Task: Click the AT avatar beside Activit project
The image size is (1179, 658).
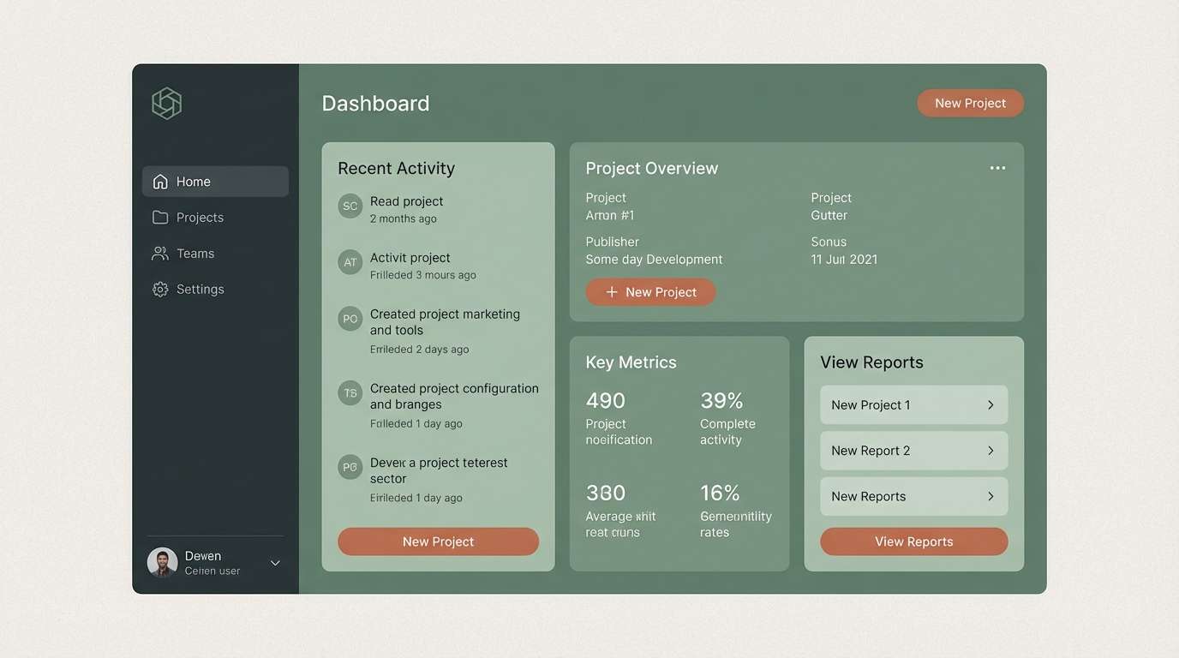Action: pos(350,262)
